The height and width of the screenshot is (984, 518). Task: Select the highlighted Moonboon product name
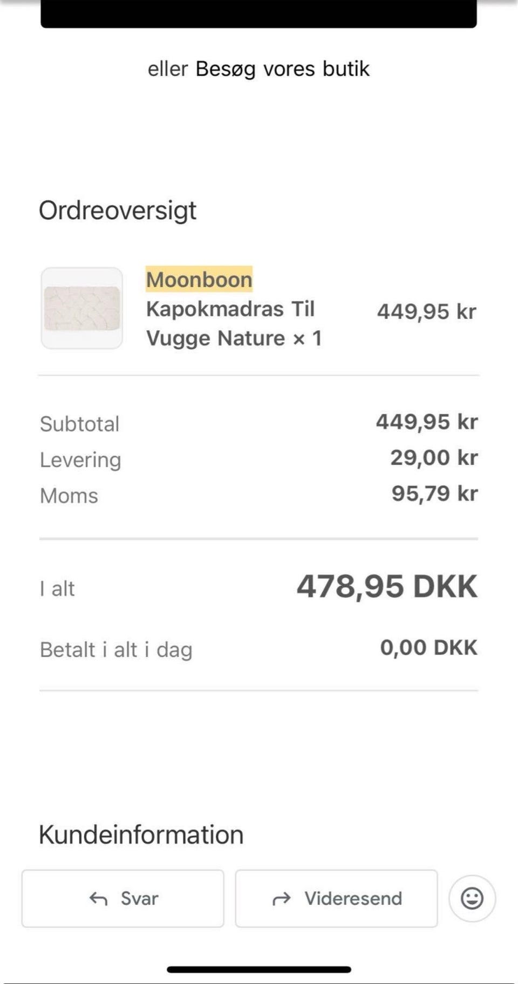(x=199, y=280)
